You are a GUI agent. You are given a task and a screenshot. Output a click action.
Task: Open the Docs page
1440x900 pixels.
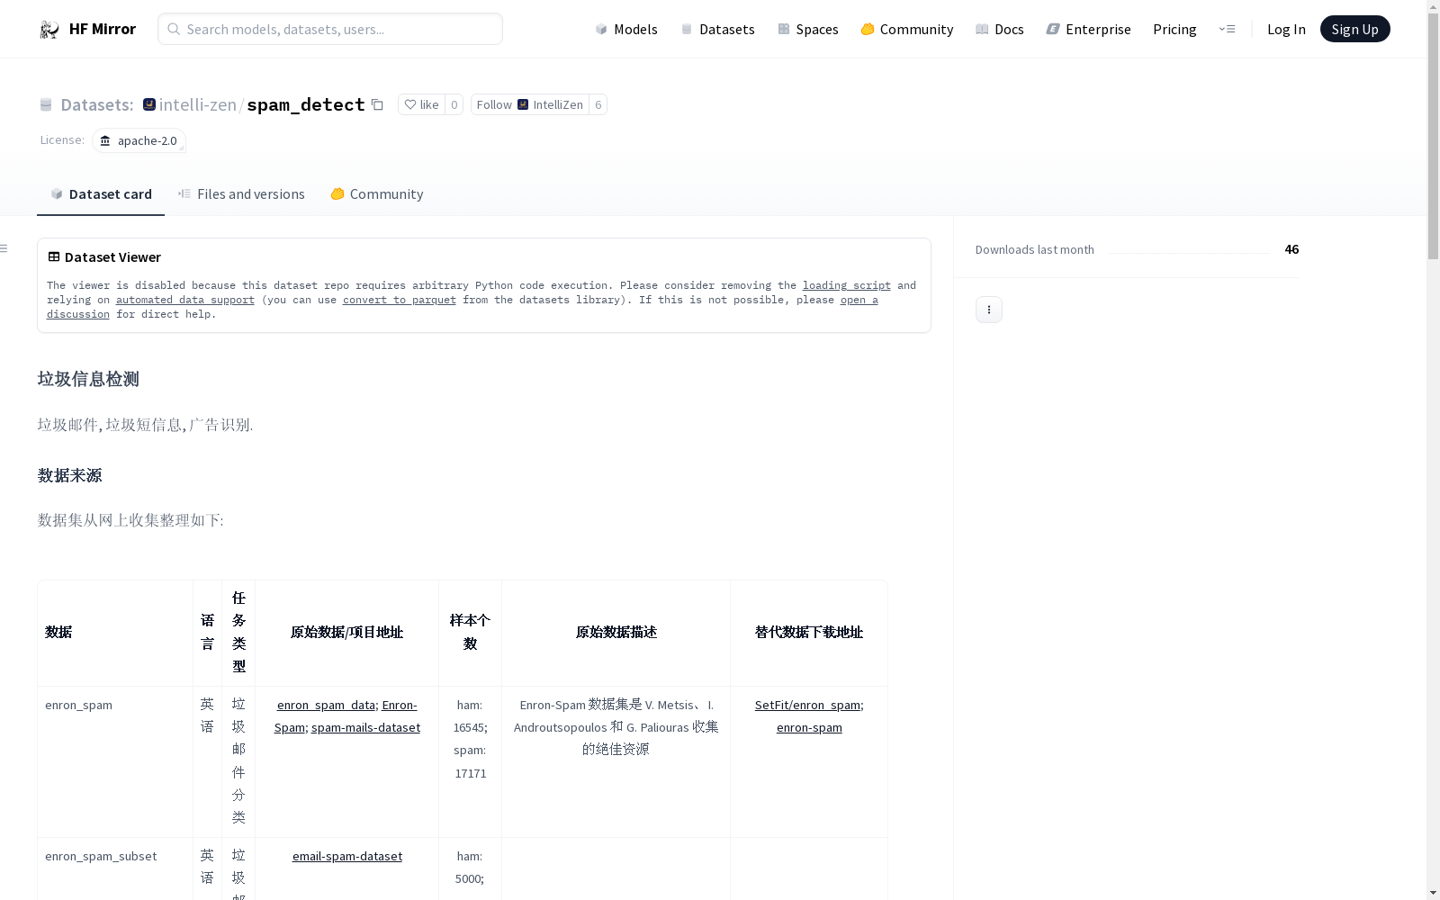pyautogui.click(x=1000, y=29)
